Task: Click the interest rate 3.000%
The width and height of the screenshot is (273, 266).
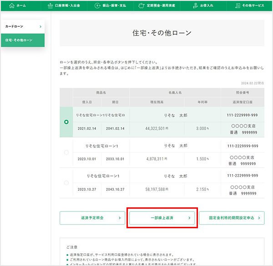Action: (x=202, y=128)
